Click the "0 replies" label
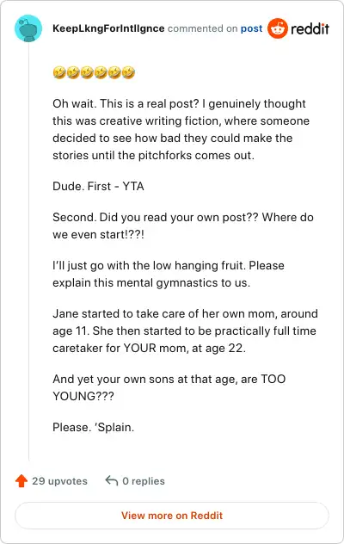 coord(144,481)
